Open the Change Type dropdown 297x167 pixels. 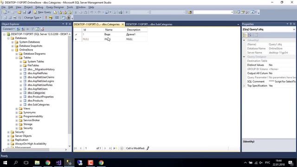click(32, 18)
